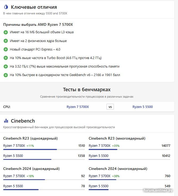Click the vs button between CPUs
178x196 pixels.
click(x=110, y=107)
